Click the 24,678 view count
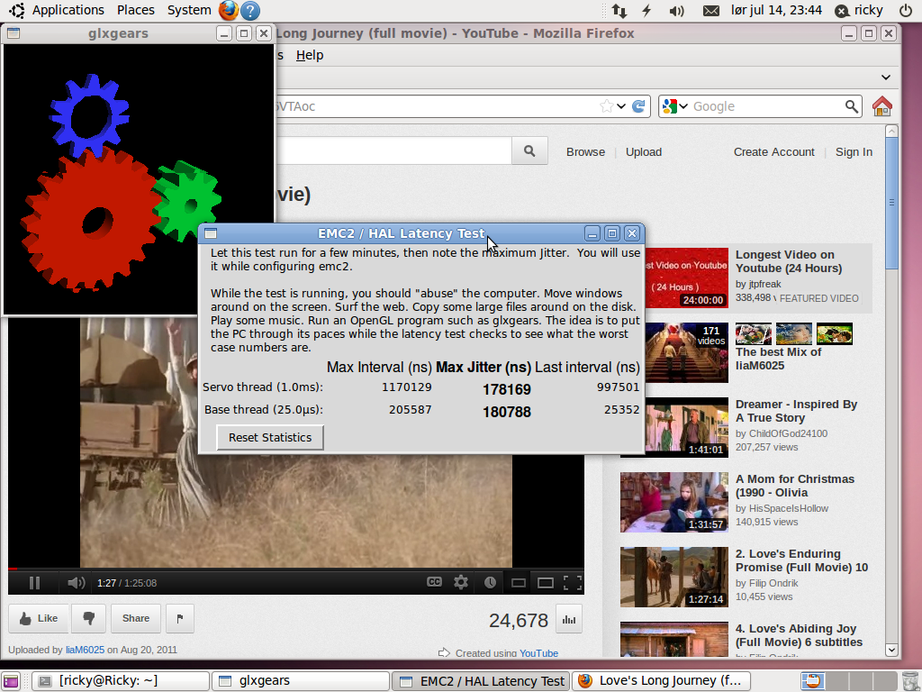The width and height of the screenshot is (922, 692). 519,620
